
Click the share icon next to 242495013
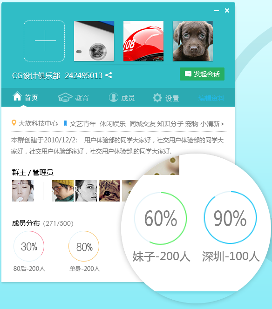[x=109, y=75]
